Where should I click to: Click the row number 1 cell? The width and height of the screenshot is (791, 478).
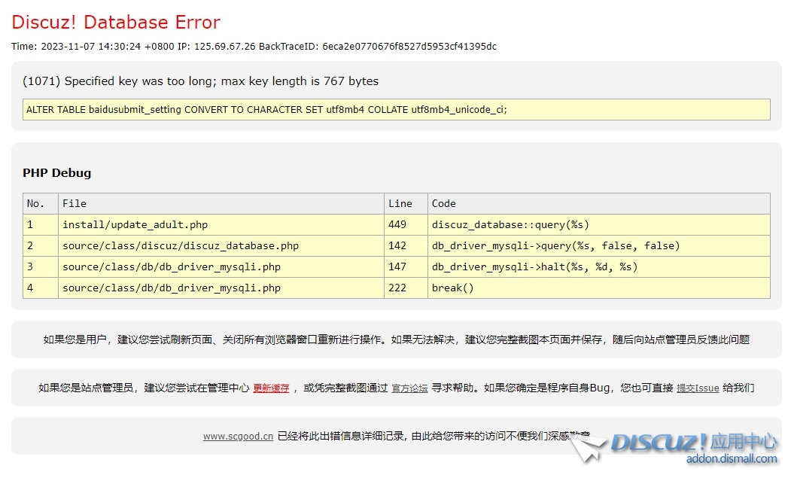[41, 224]
